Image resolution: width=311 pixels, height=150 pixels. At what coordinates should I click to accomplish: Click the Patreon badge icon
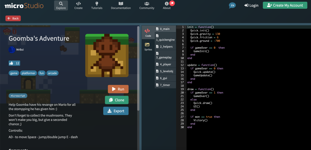(x=172, y=3)
